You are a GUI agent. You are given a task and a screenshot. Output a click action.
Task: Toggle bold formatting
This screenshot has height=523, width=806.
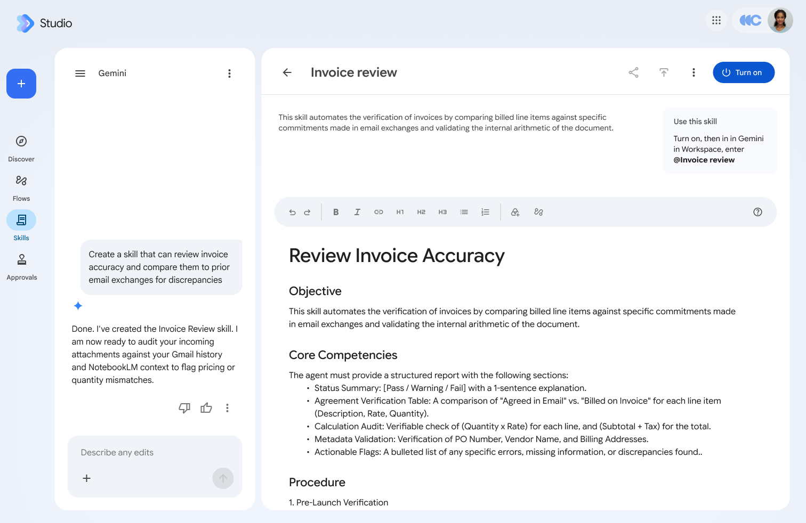click(x=336, y=212)
